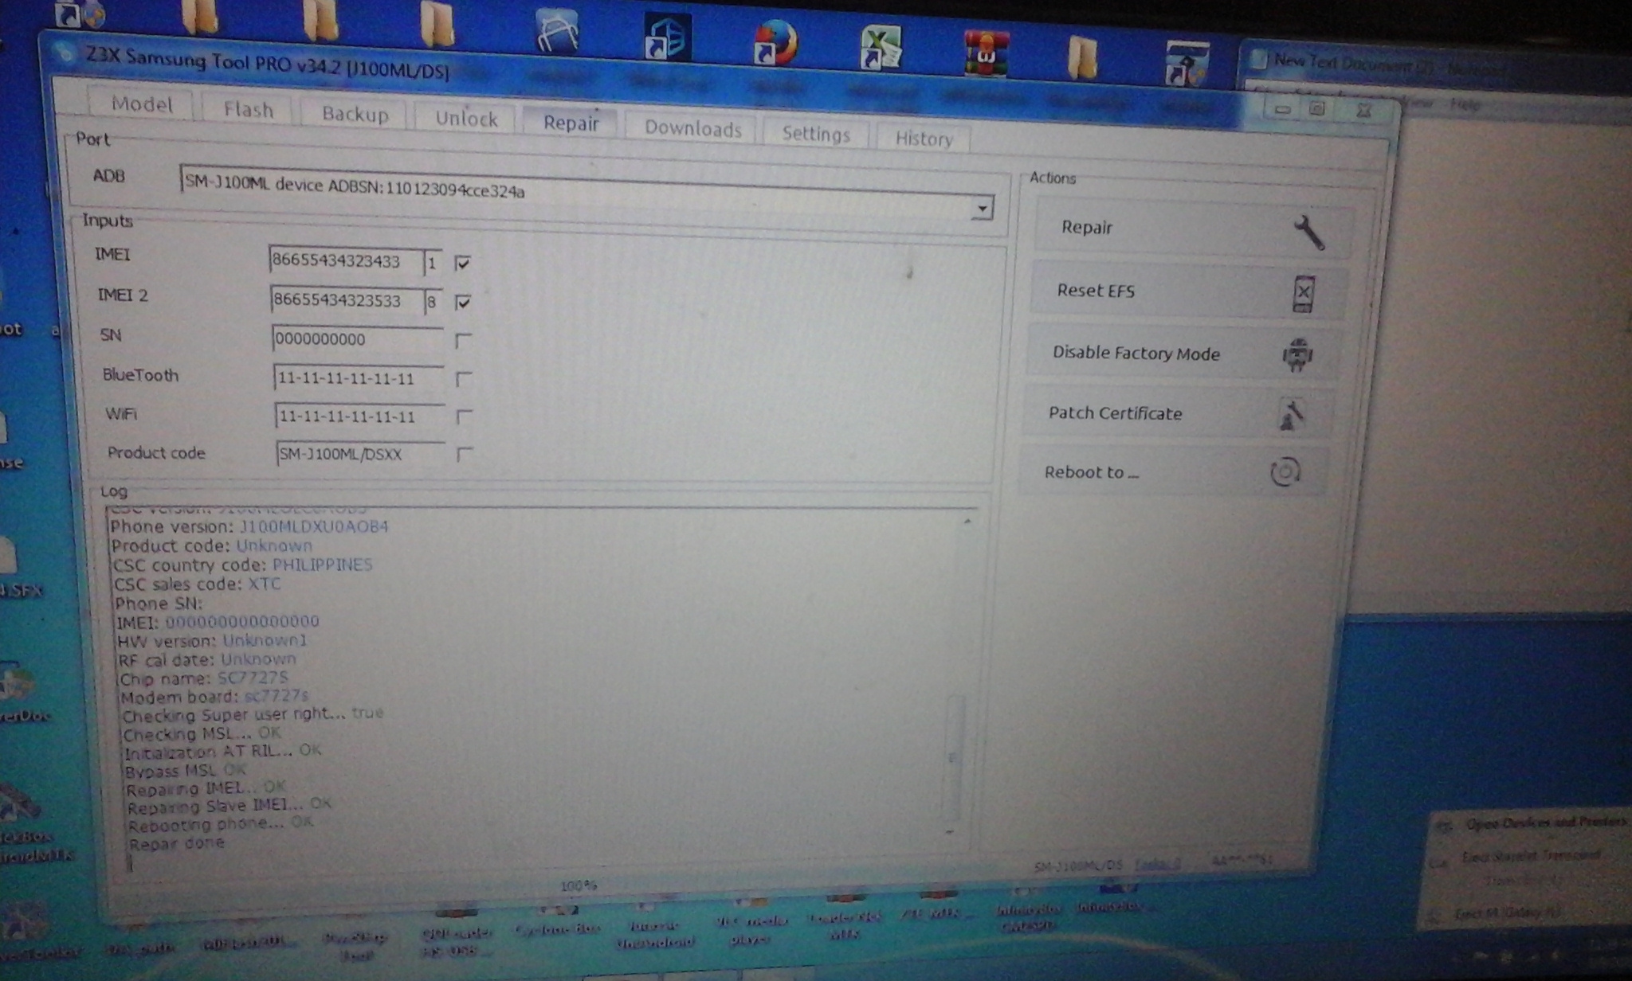Click the IMEI 2 check digit box
1632x981 pixels.
pos(433,303)
